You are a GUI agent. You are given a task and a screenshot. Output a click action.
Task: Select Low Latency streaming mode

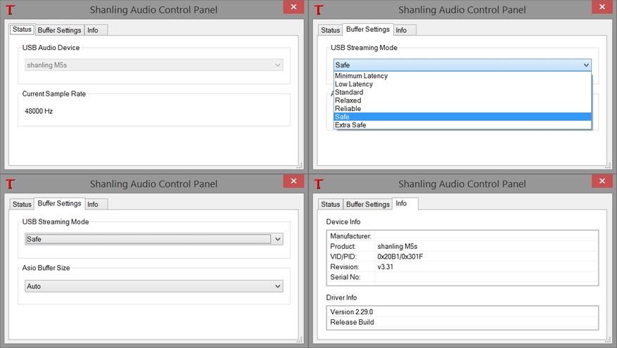pos(354,84)
